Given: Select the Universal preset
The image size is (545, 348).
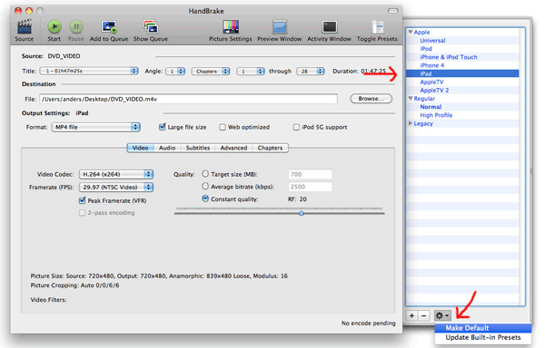Looking at the screenshot, I should tap(432, 40).
